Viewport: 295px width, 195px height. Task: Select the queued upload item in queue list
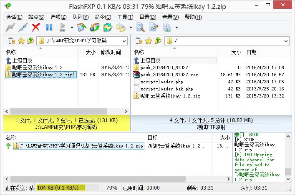[x=78, y=146]
